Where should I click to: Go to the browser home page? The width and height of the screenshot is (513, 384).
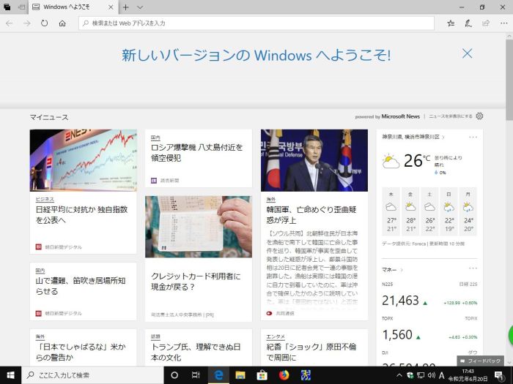63,23
